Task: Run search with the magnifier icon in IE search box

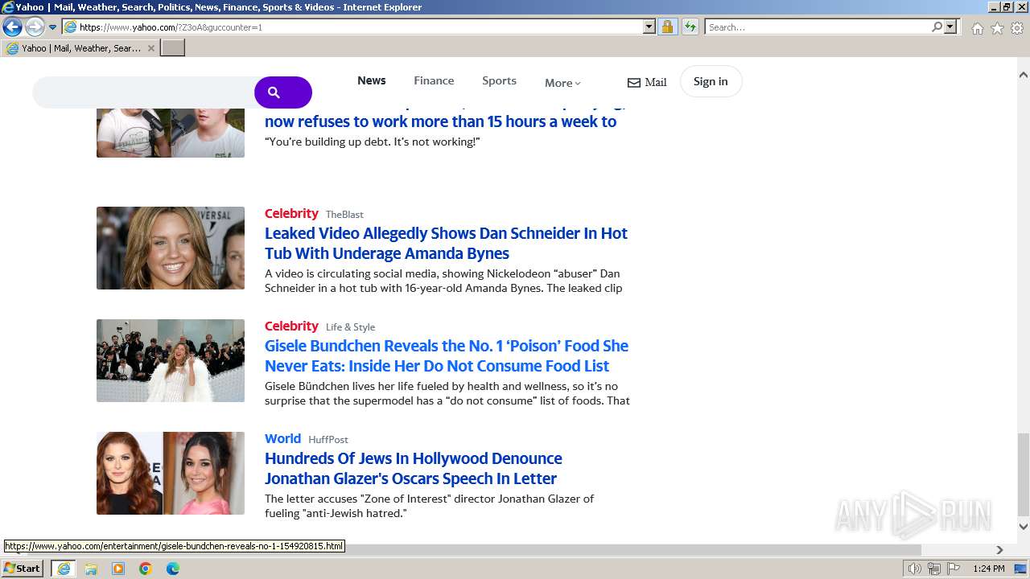Action: pyautogui.click(x=937, y=27)
